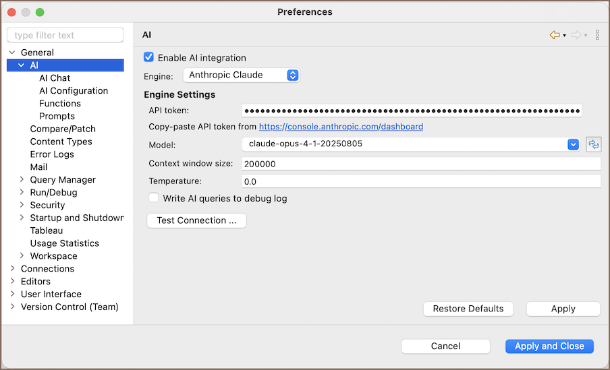Click the Test Connection button
Viewport: 610px width, 370px height.
196,220
